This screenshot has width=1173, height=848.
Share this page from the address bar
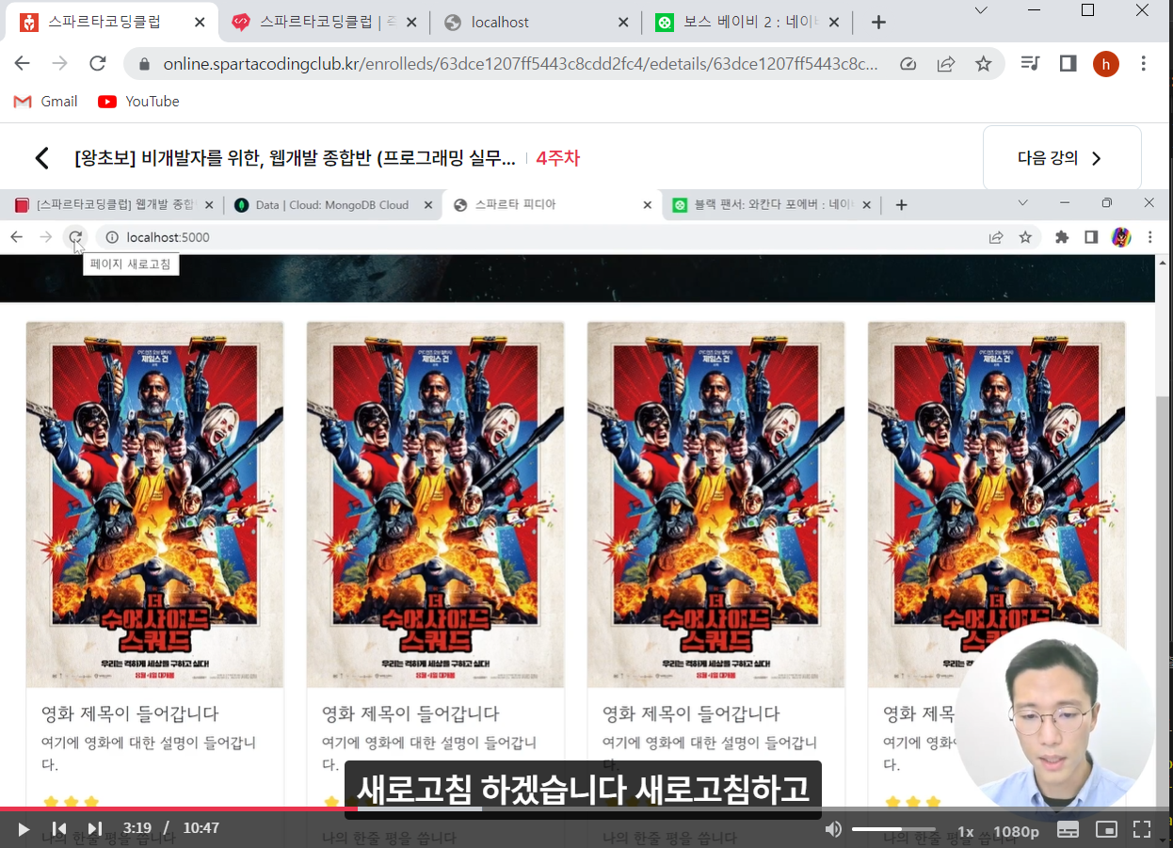pyautogui.click(x=946, y=64)
